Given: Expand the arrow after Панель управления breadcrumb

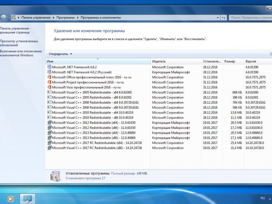Looking at the screenshot, I should click(x=53, y=18).
